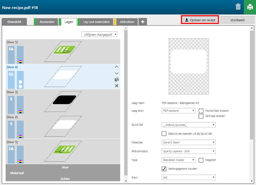Screen dimensions: 256x185
Task: Click the Voorbeeld button
Action: coord(237,20)
